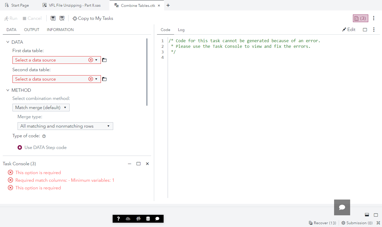Open the Help icon in bottom dock
382x227 pixels.
[x=118, y=218]
